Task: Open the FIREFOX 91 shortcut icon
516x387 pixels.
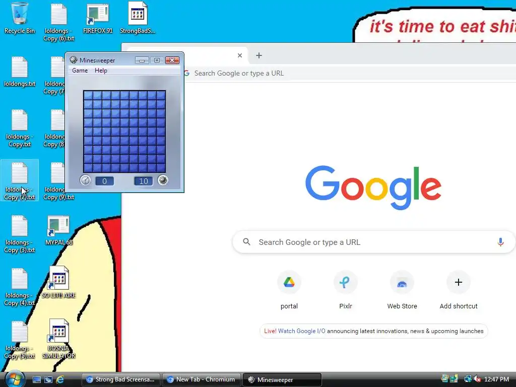Action: coord(98,18)
